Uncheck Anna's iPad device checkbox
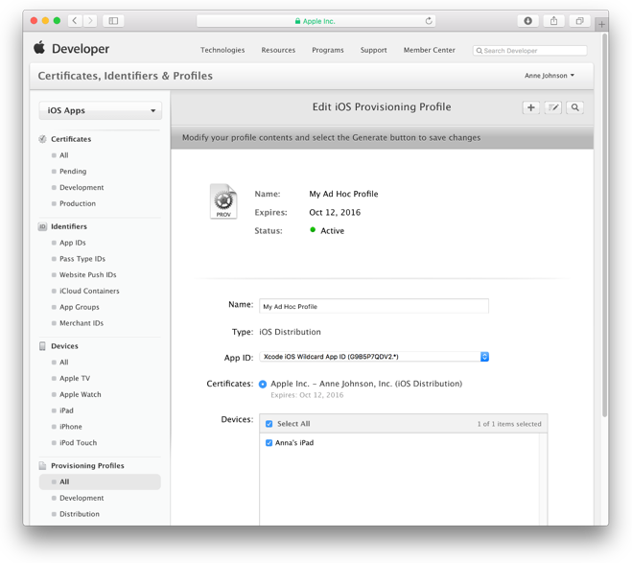The height and width of the screenshot is (563, 632). (269, 442)
